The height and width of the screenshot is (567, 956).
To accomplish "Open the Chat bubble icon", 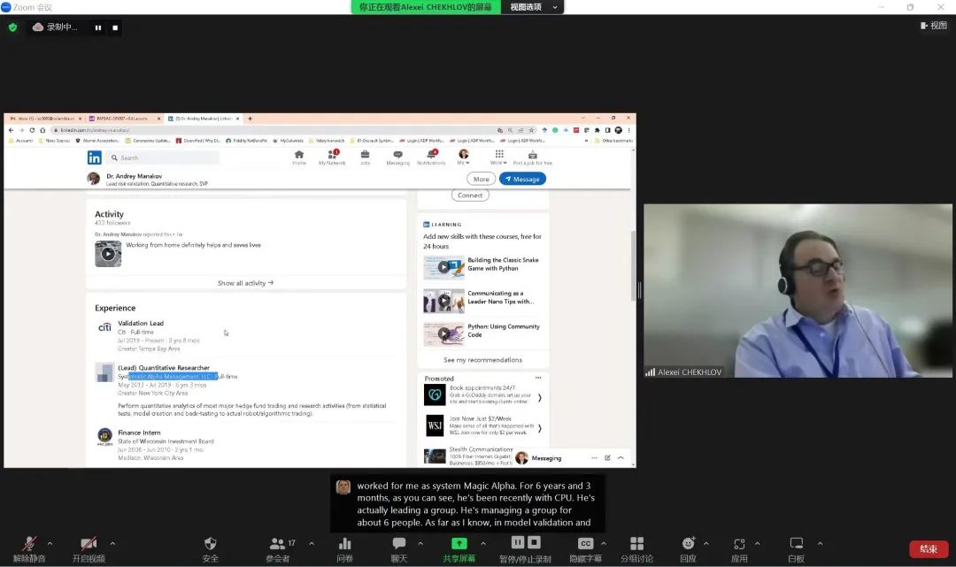I will point(399,543).
